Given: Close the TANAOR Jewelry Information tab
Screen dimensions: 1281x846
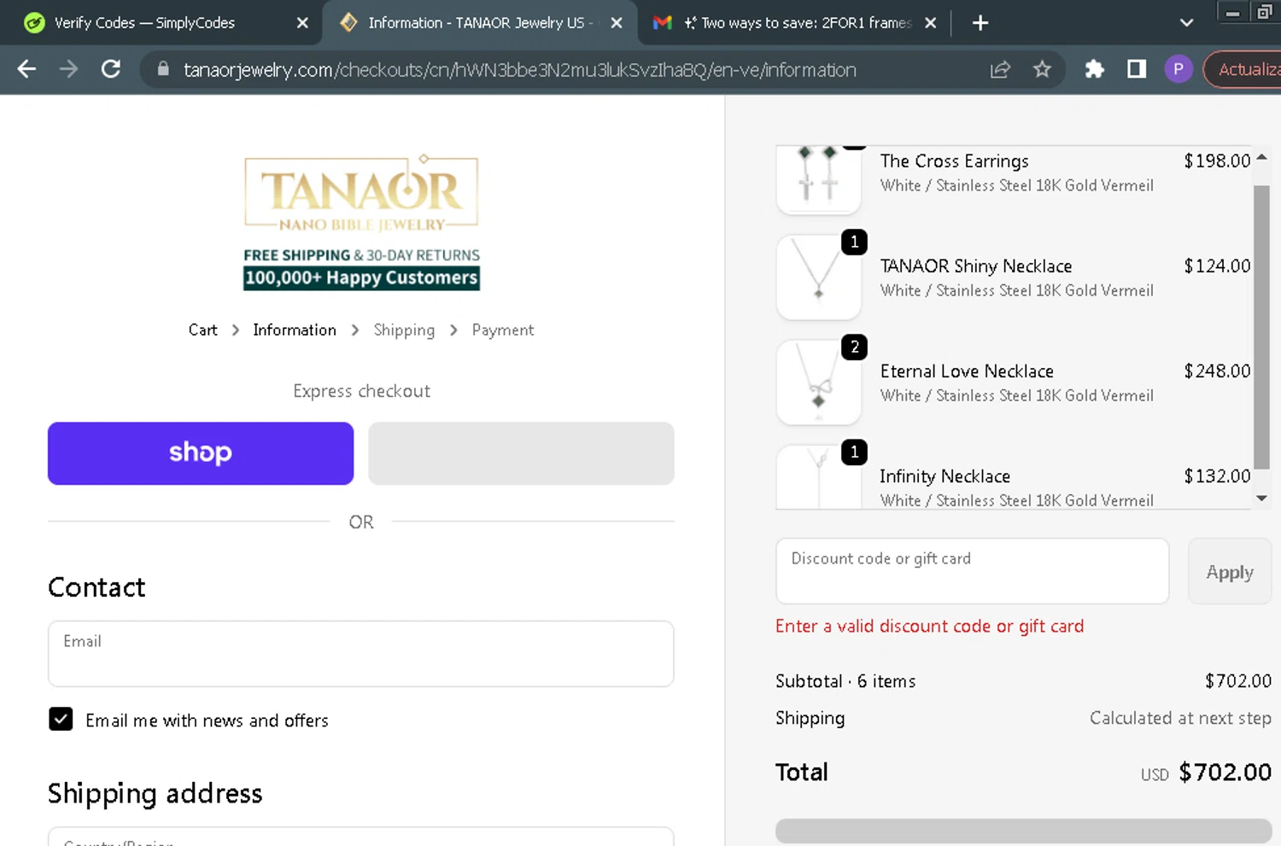Looking at the screenshot, I should pos(617,23).
